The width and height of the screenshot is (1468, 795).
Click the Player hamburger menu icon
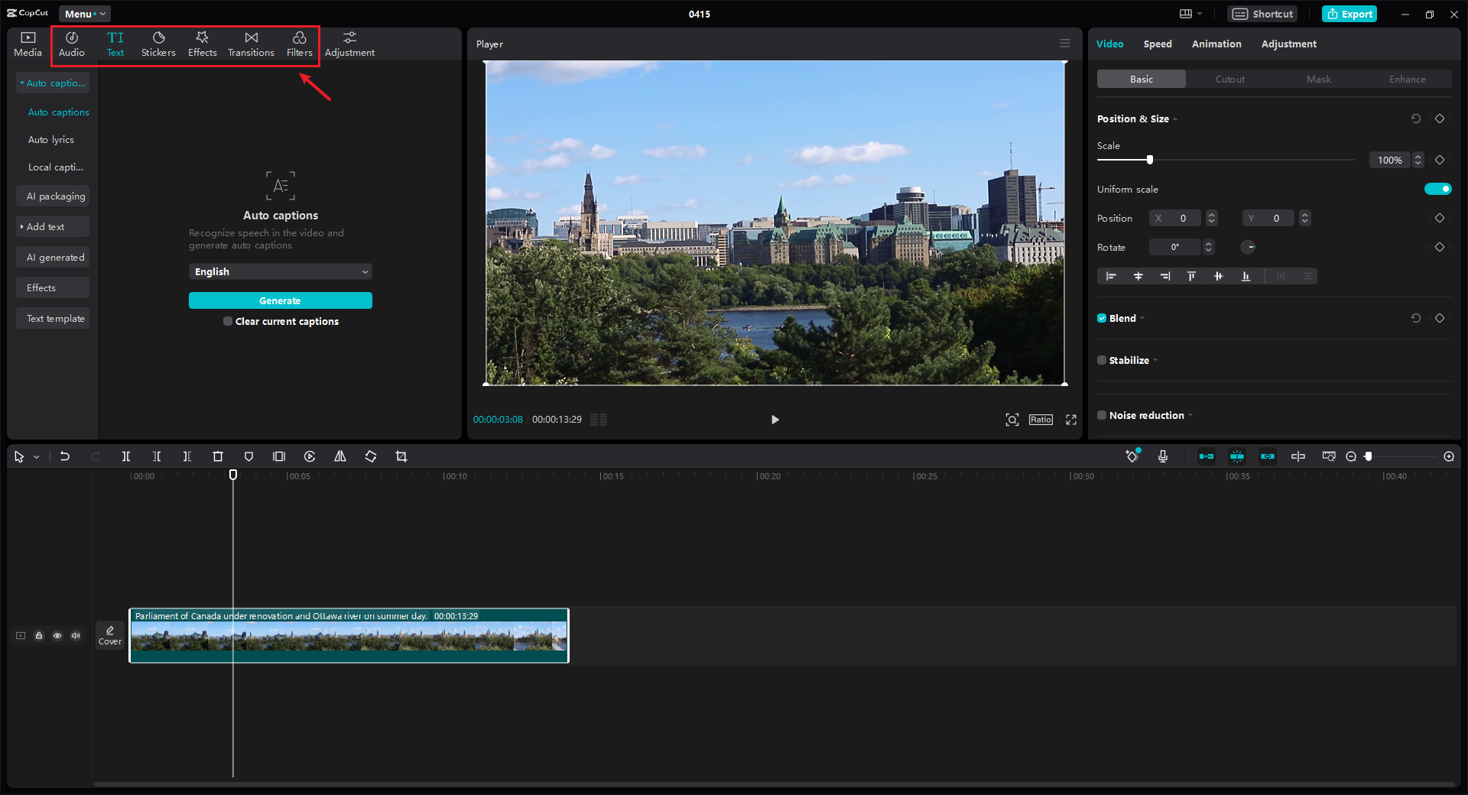[1065, 44]
